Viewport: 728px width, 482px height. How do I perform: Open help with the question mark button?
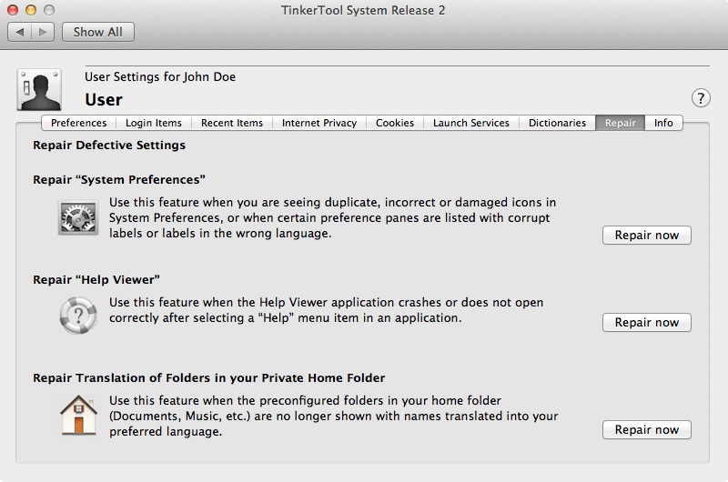701,98
